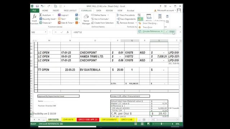Click the zoom slider handle

[161, 124]
